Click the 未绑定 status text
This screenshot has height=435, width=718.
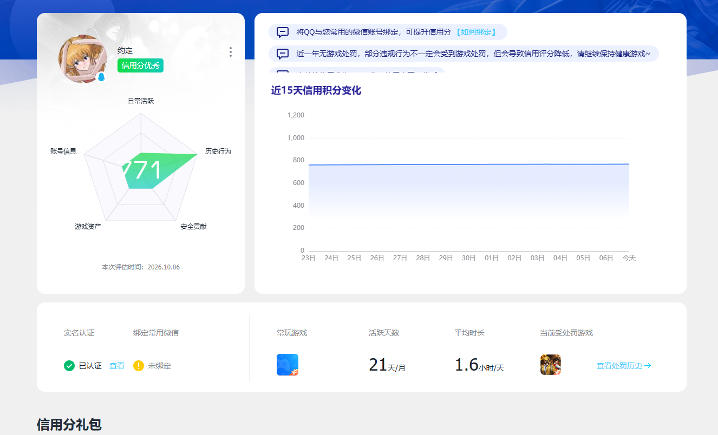pos(159,366)
